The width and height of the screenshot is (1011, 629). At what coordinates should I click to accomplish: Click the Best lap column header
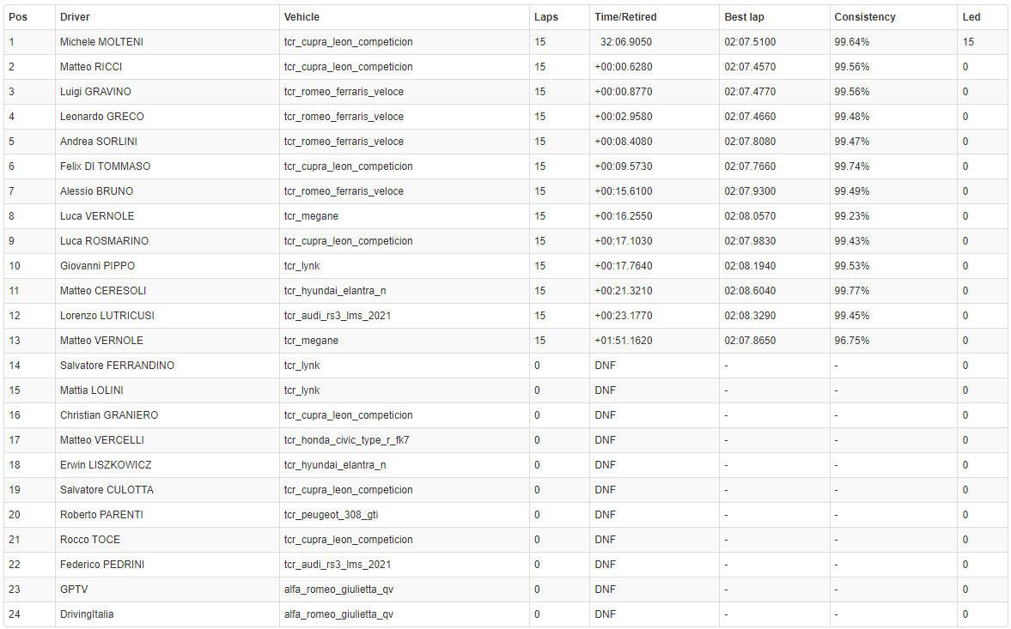[746, 17]
